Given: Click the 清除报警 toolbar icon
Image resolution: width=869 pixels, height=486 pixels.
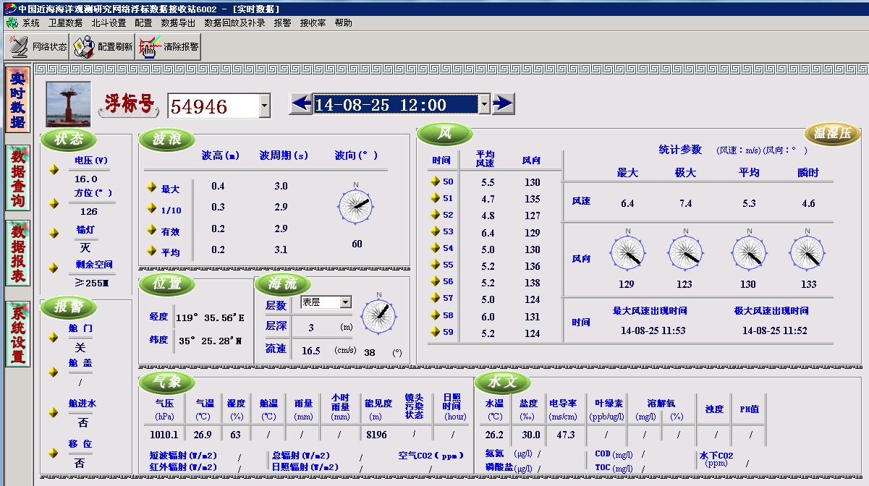Looking at the screenshot, I should (x=148, y=47).
